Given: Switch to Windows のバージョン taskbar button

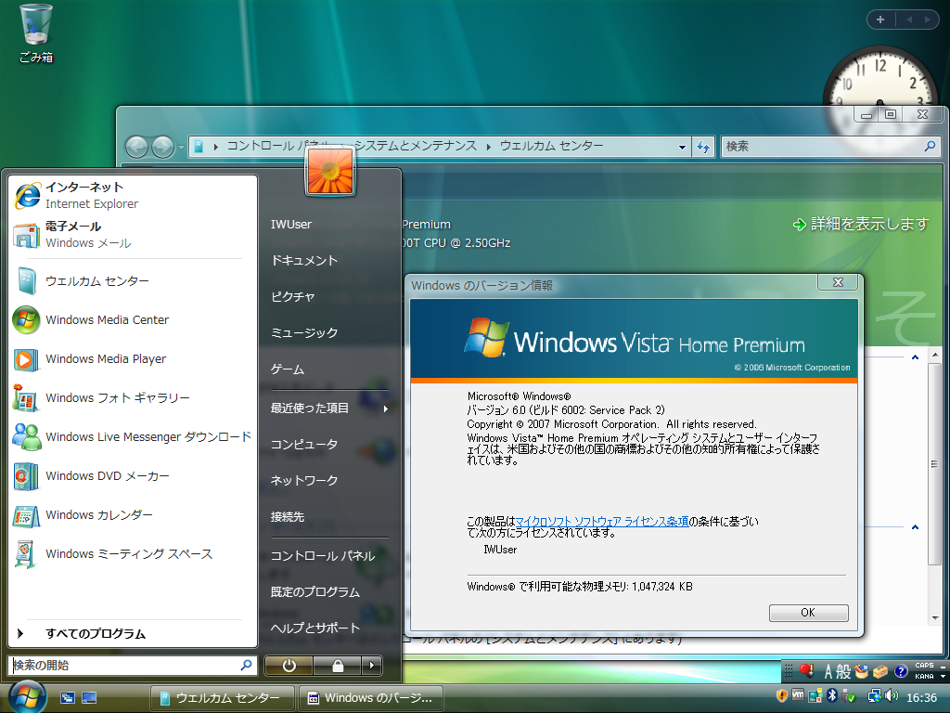Looking at the screenshot, I should pyautogui.click(x=371, y=698).
